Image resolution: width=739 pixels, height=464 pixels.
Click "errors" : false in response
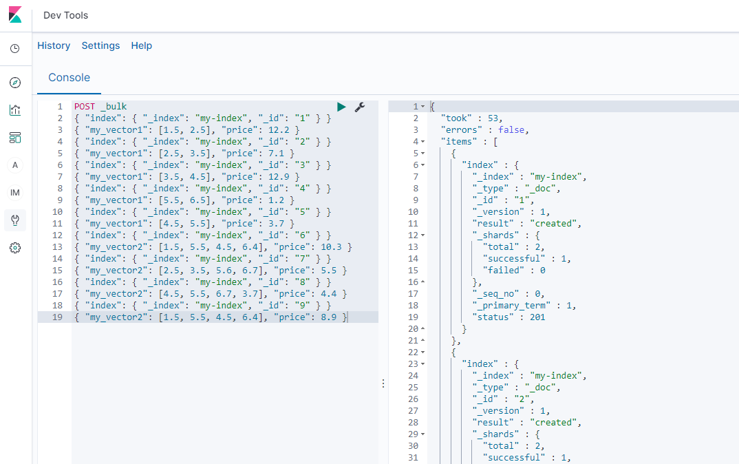tap(484, 129)
